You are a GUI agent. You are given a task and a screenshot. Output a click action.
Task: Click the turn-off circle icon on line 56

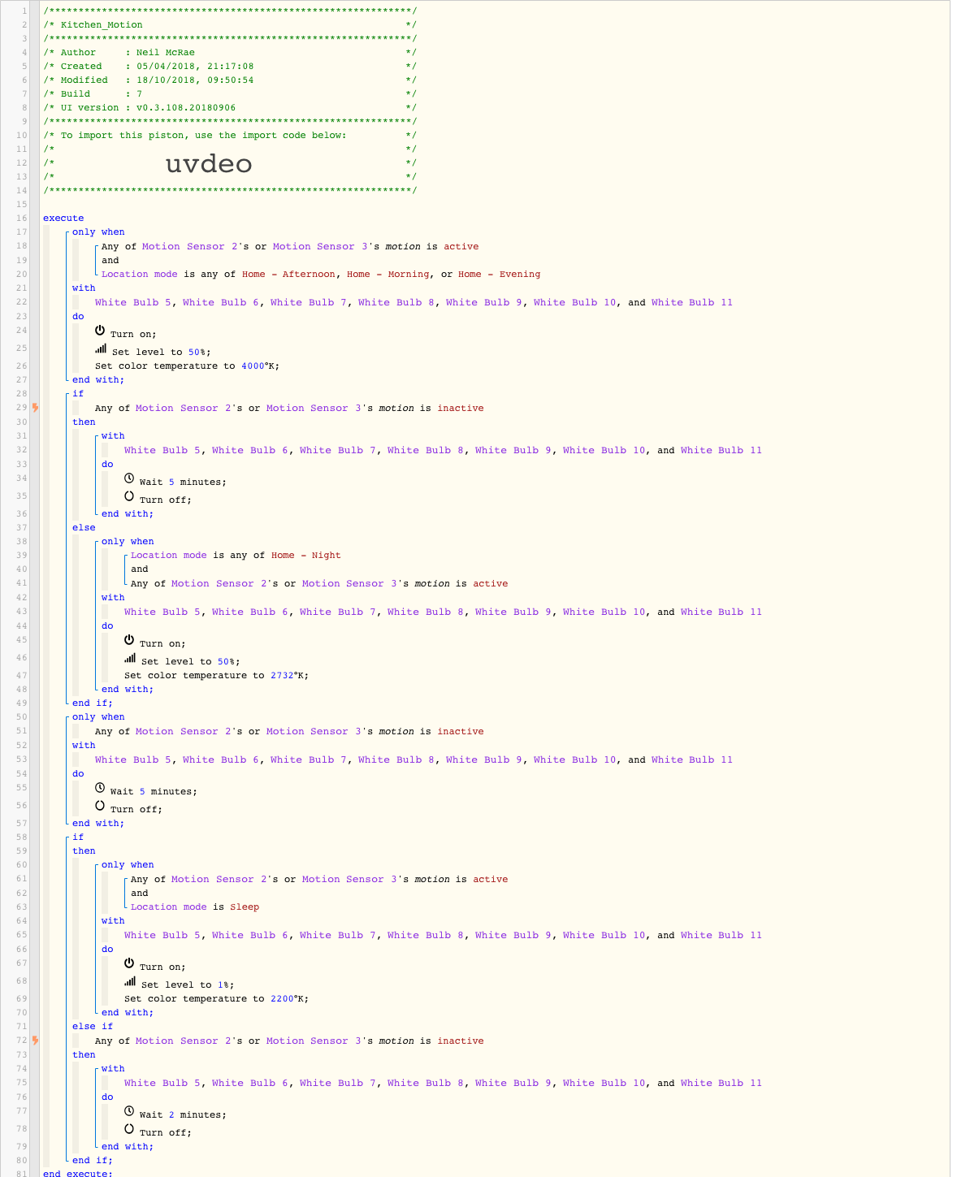tap(100, 806)
